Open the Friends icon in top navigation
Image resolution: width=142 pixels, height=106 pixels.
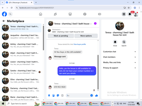[x=55, y=14]
